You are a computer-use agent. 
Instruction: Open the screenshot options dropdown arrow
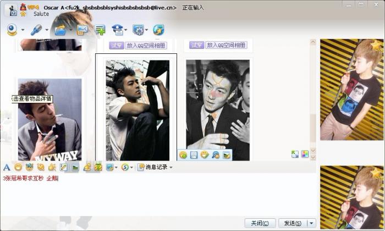coord(116,167)
